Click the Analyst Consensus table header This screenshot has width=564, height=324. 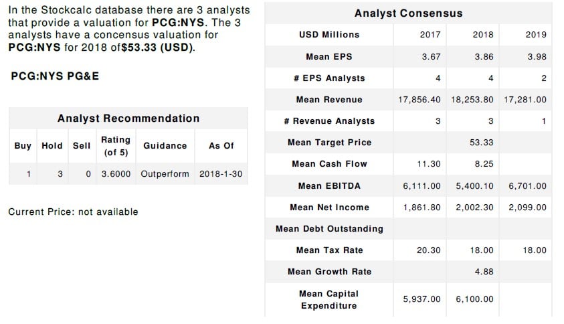408,13
